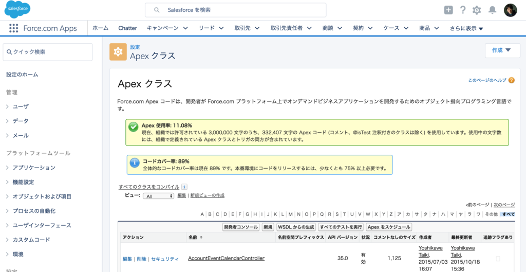
Task: Open the 作成 dropdown button
Action: 502,50
